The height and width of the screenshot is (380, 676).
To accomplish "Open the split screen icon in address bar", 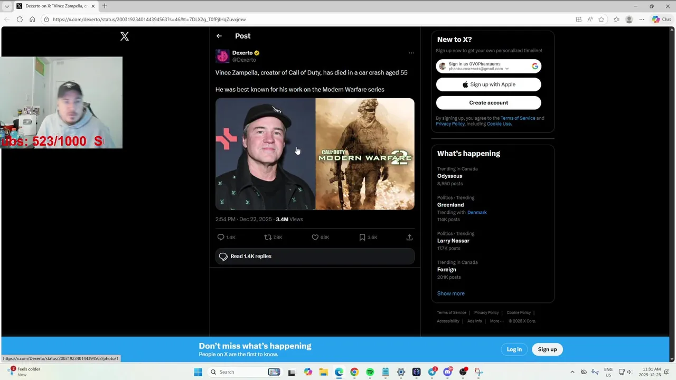I will (x=579, y=20).
